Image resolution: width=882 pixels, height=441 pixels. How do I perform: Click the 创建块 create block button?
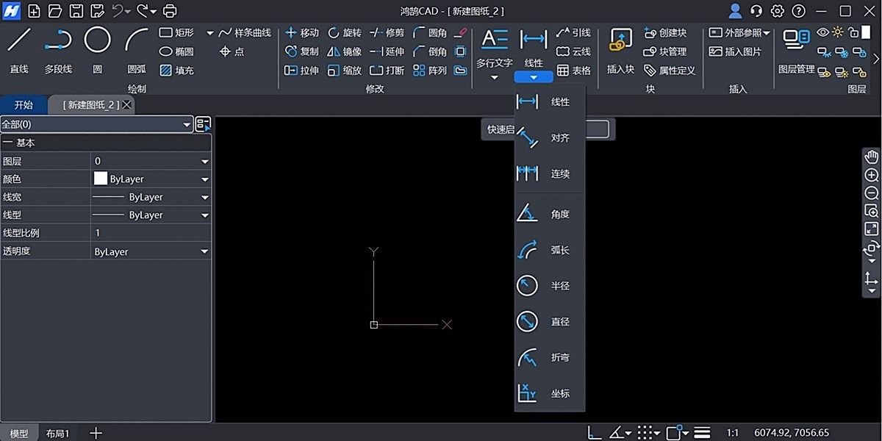667,32
